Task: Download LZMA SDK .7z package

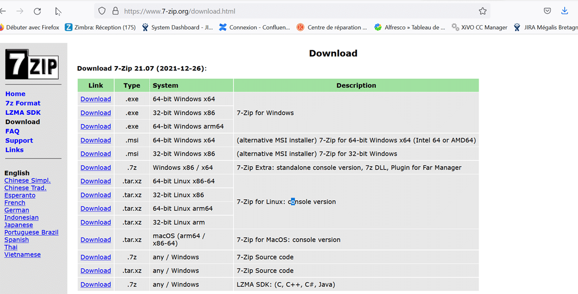Action: [96, 285]
